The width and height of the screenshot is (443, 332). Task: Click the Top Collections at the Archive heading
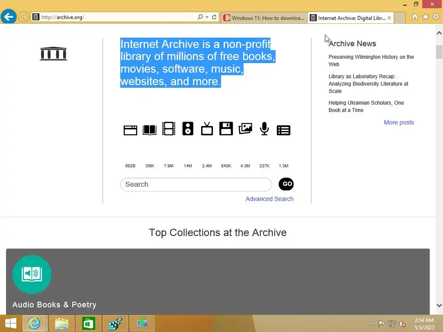(x=218, y=233)
